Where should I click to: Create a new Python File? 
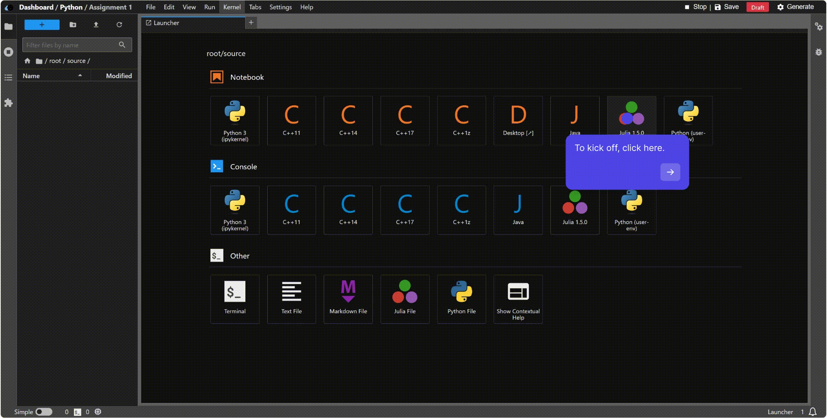(461, 299)
